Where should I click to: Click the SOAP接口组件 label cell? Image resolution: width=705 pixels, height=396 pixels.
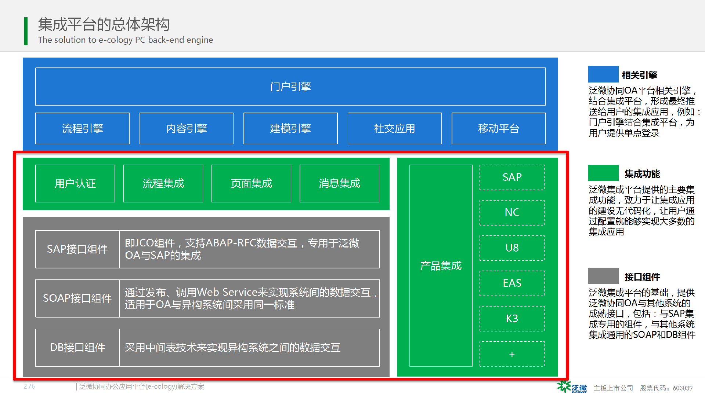click(x=77, y=298)
